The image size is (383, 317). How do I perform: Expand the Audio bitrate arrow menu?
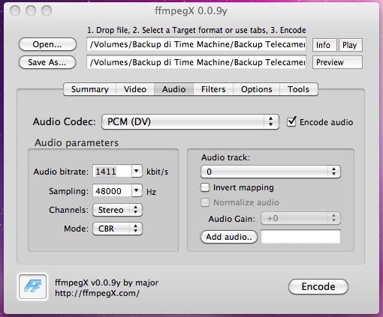[x=137, y=172]
